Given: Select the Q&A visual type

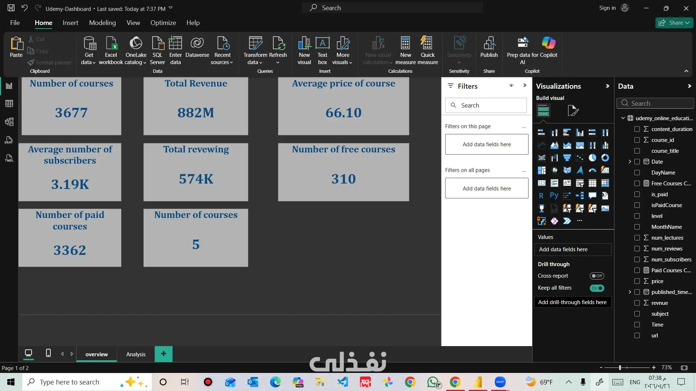Looking at the screenshot, I should [592, 195].
